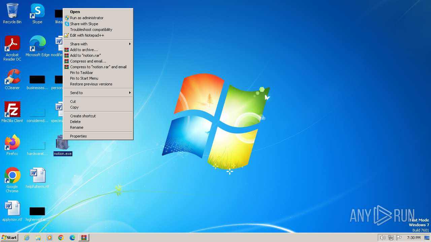Screen dimensions: 431x242
Task: Click the Action Center flag icon
Action: (x=399, y=238)
